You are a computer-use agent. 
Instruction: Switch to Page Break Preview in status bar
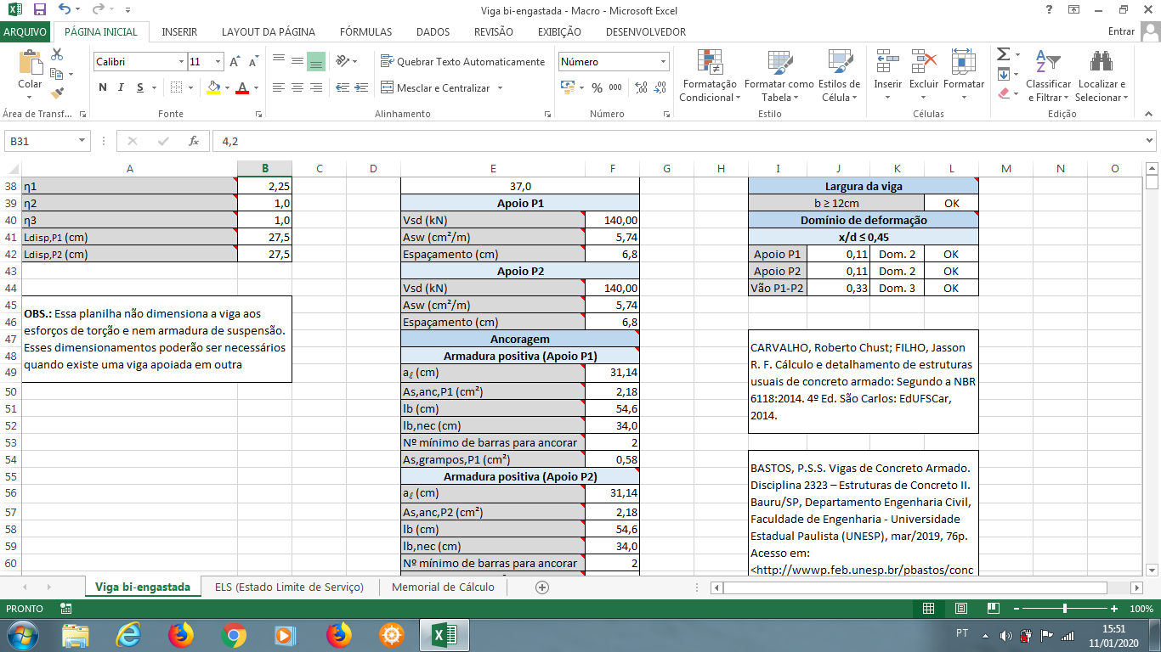[993, 609]
